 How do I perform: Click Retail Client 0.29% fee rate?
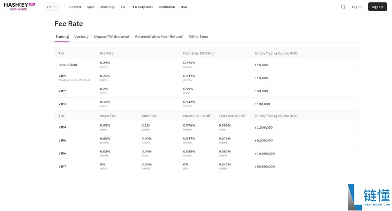coord(105,63)
